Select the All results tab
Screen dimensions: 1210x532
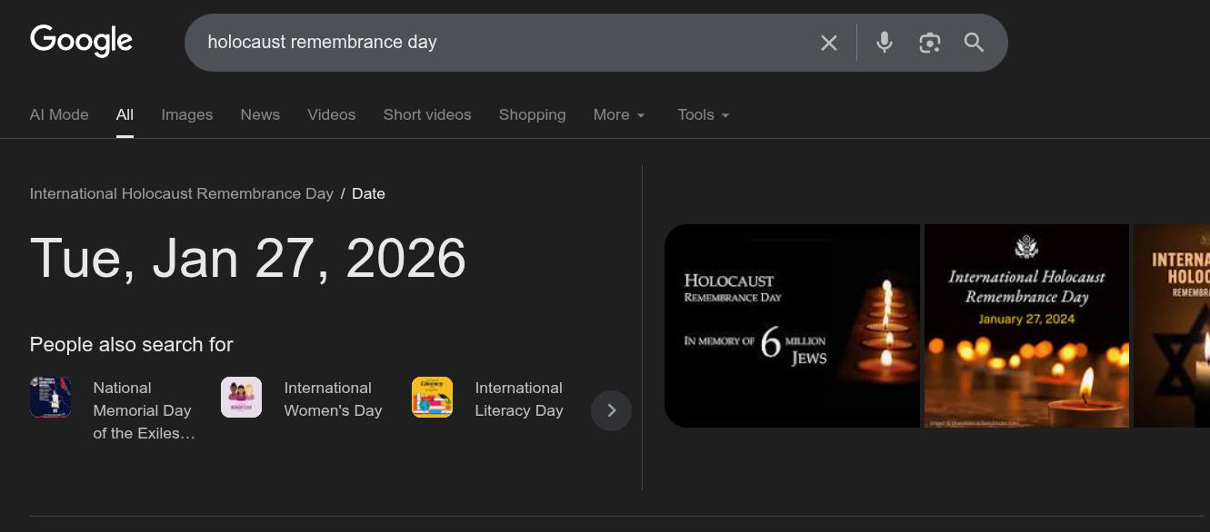point(125,115)
